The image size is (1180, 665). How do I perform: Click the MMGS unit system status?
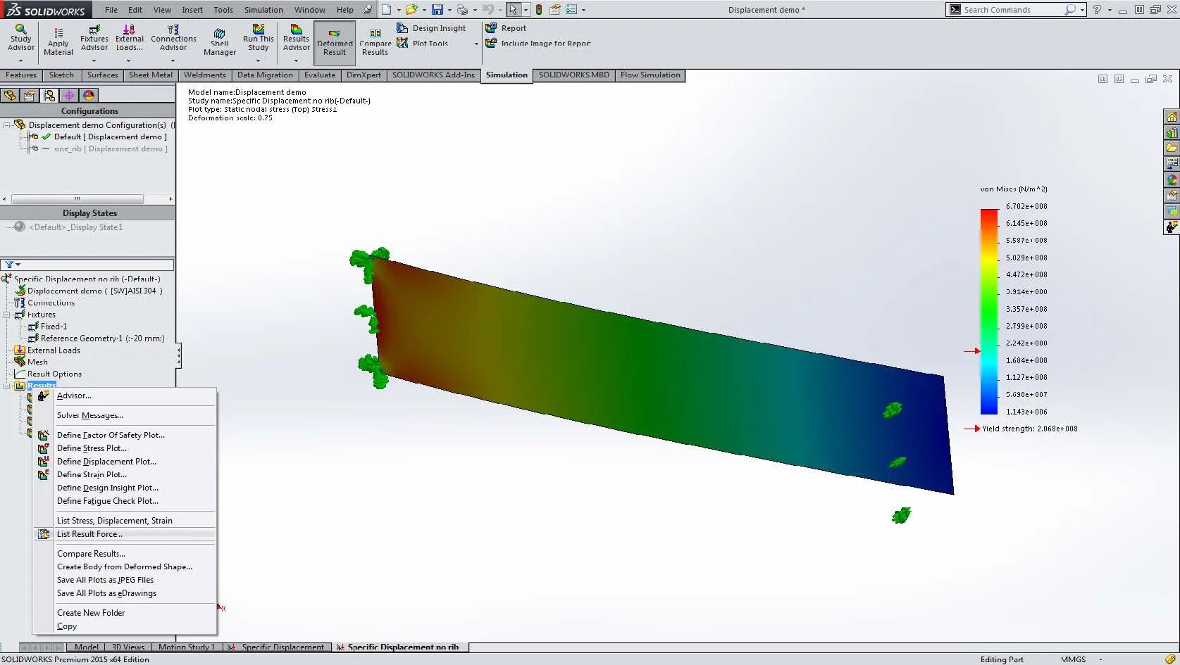pyautogui.click(x=1073, y=659)
